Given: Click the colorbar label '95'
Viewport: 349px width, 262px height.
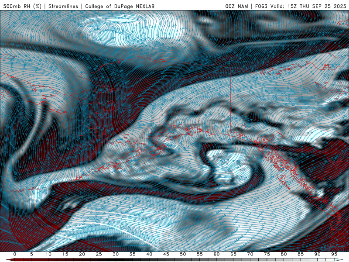Looking at the screenshot, I should (334, 254).
